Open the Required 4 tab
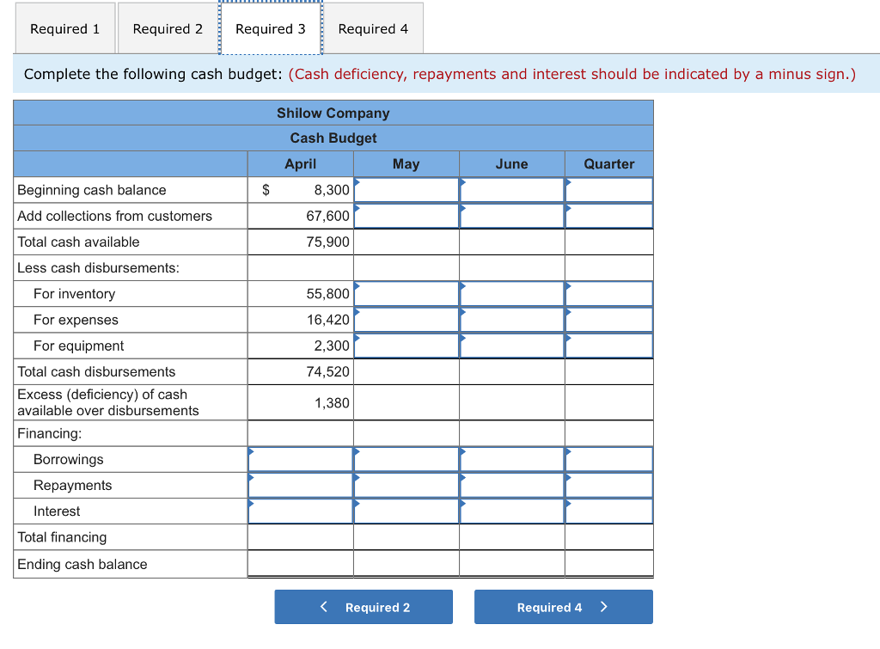880x649 pixels. (x=374, y=28)
